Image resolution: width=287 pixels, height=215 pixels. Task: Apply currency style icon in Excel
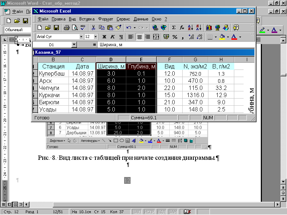coord(166,37)
